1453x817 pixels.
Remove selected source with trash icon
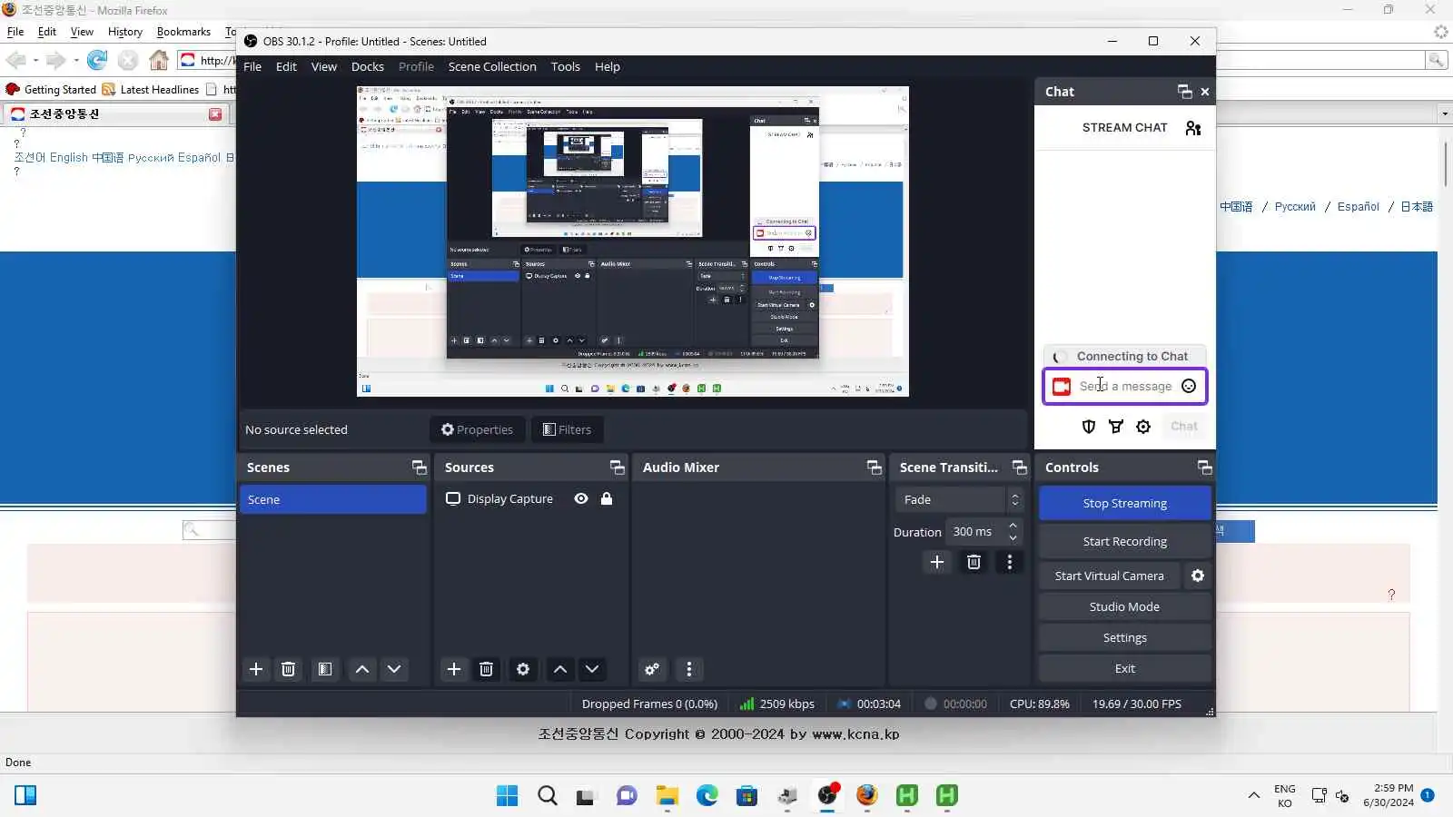[x=486, y=669]
